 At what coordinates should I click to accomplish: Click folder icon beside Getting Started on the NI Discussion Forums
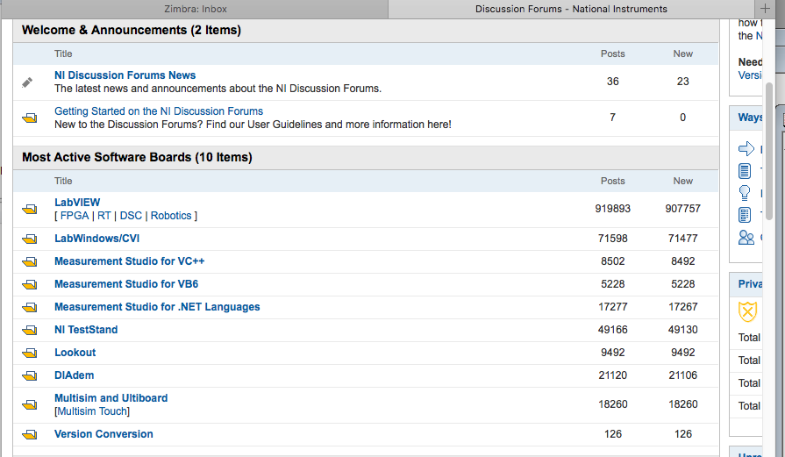30,118
